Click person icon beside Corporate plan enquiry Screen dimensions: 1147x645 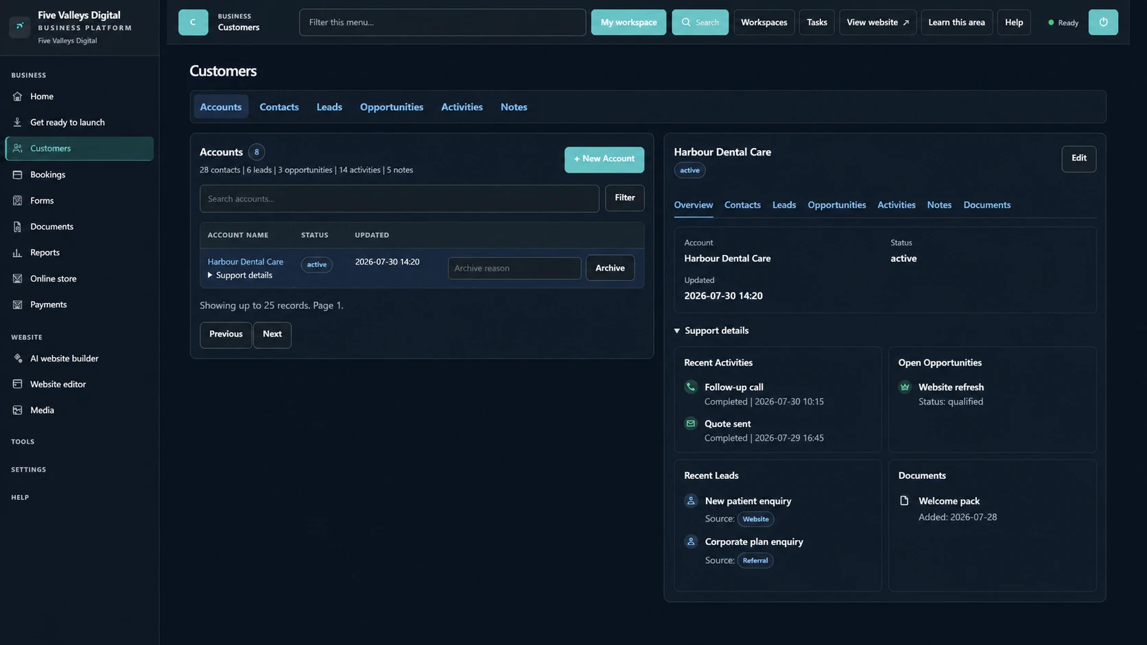point(691,542)
